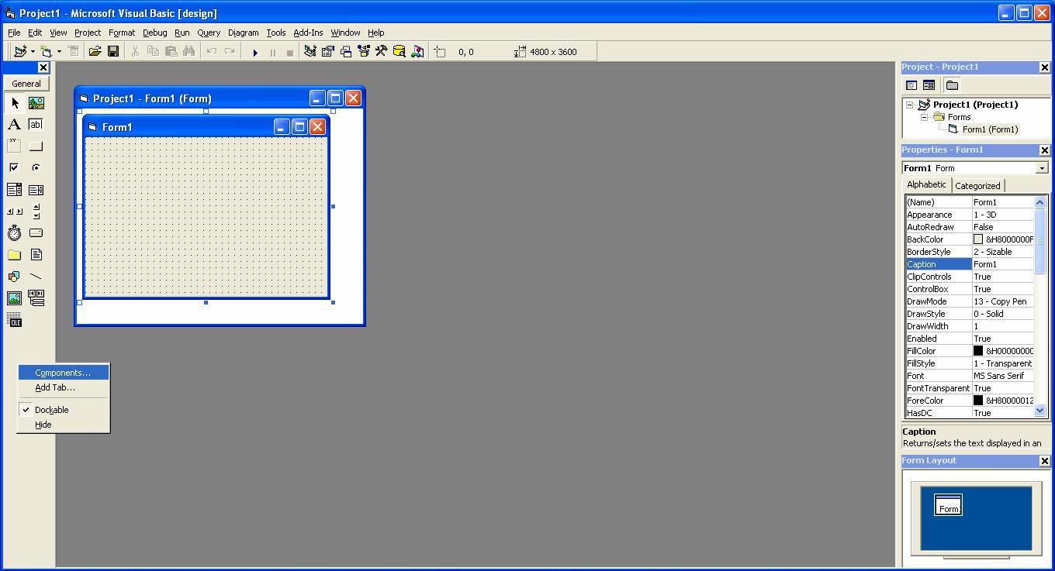1055x571 pixels.
Task: Choose the DirListBox folder control in the toolbox
Action: [x=15, y=254]
